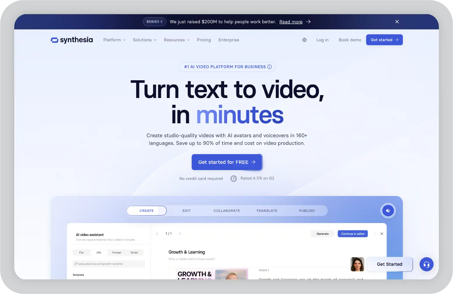Click the Growth & Learning title

tap(187, 252)
